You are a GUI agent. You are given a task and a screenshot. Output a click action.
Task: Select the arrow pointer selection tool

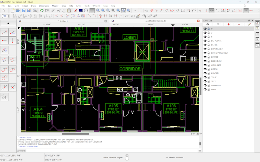click(4, 11)
